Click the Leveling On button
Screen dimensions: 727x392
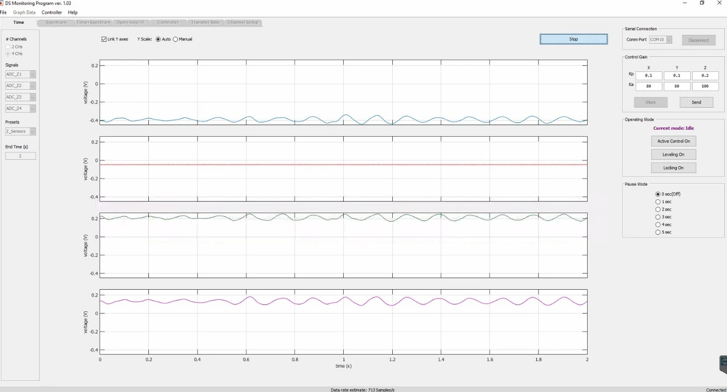click(x=674, y=155)
